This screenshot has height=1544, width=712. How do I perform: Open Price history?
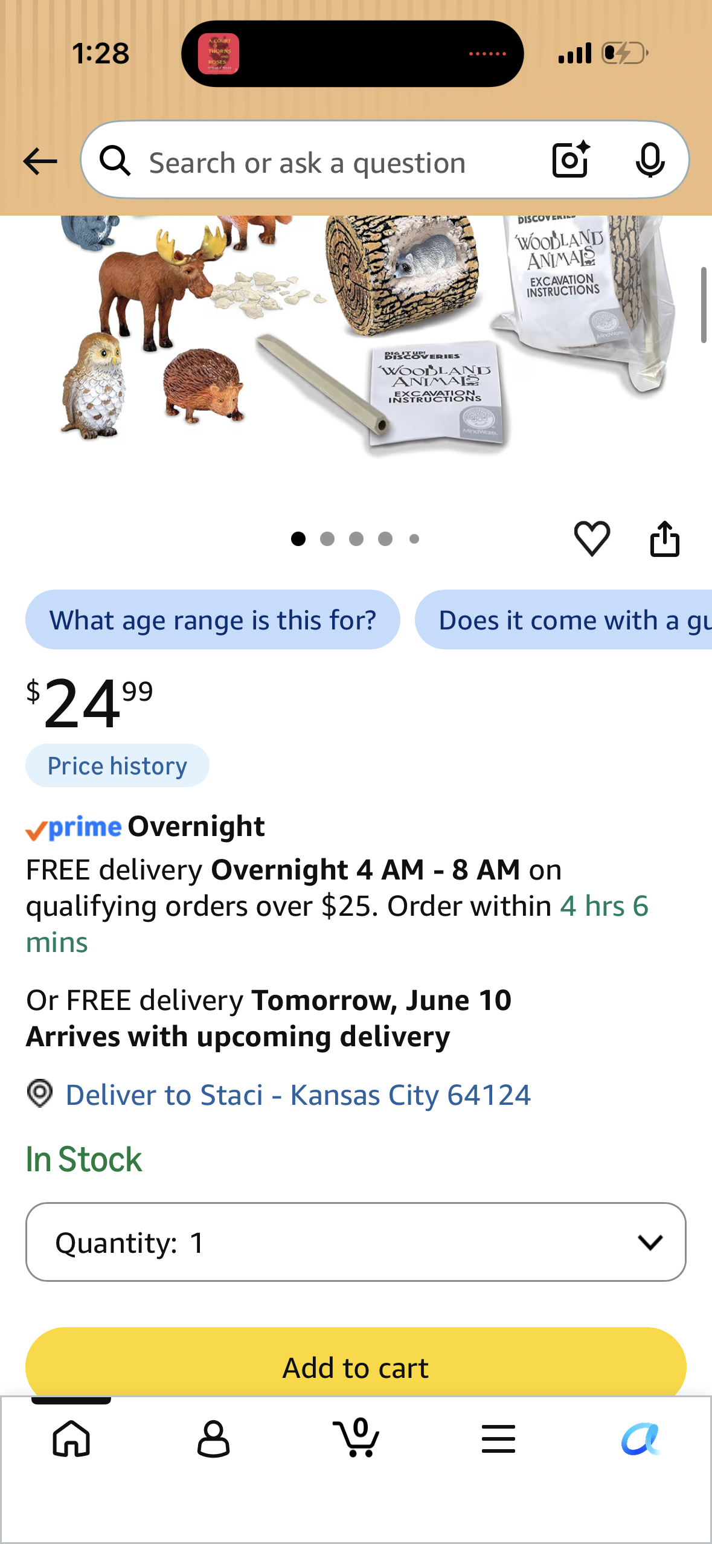click(x=117, y=766)
